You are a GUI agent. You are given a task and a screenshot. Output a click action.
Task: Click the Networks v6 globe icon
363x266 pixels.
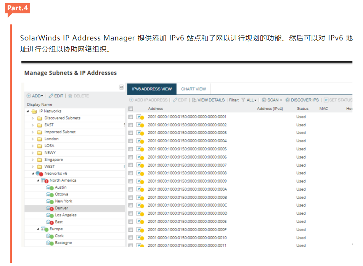point(39,174)
